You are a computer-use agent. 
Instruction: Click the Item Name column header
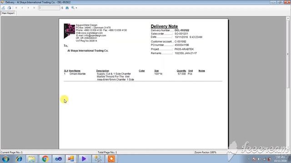click(x=75, y=71)
